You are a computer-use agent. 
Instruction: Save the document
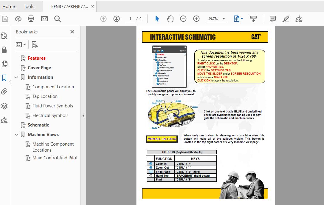(5, 19)
